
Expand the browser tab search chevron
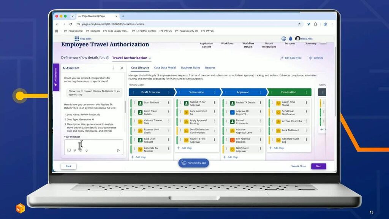click(73, 16)
